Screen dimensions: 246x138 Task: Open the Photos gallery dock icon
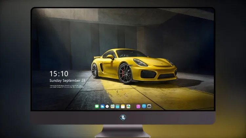tap(128, 106)
